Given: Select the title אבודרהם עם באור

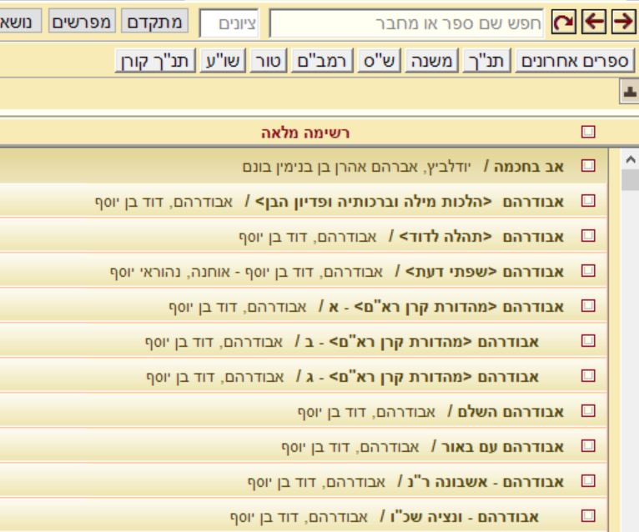Looking at the screenshot, I should [x=502, y=447].
